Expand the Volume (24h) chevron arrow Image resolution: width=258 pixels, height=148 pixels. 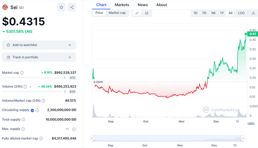coord(31,87)
